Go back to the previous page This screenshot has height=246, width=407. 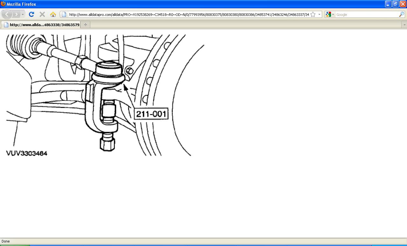pos(7,14)
